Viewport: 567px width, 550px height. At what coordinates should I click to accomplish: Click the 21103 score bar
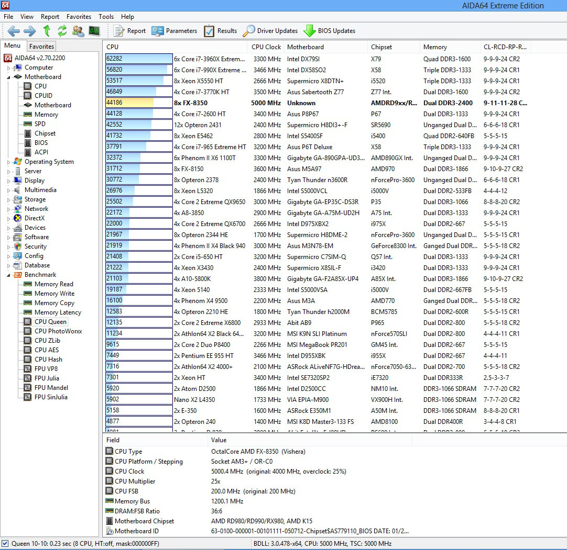point(139,278)
